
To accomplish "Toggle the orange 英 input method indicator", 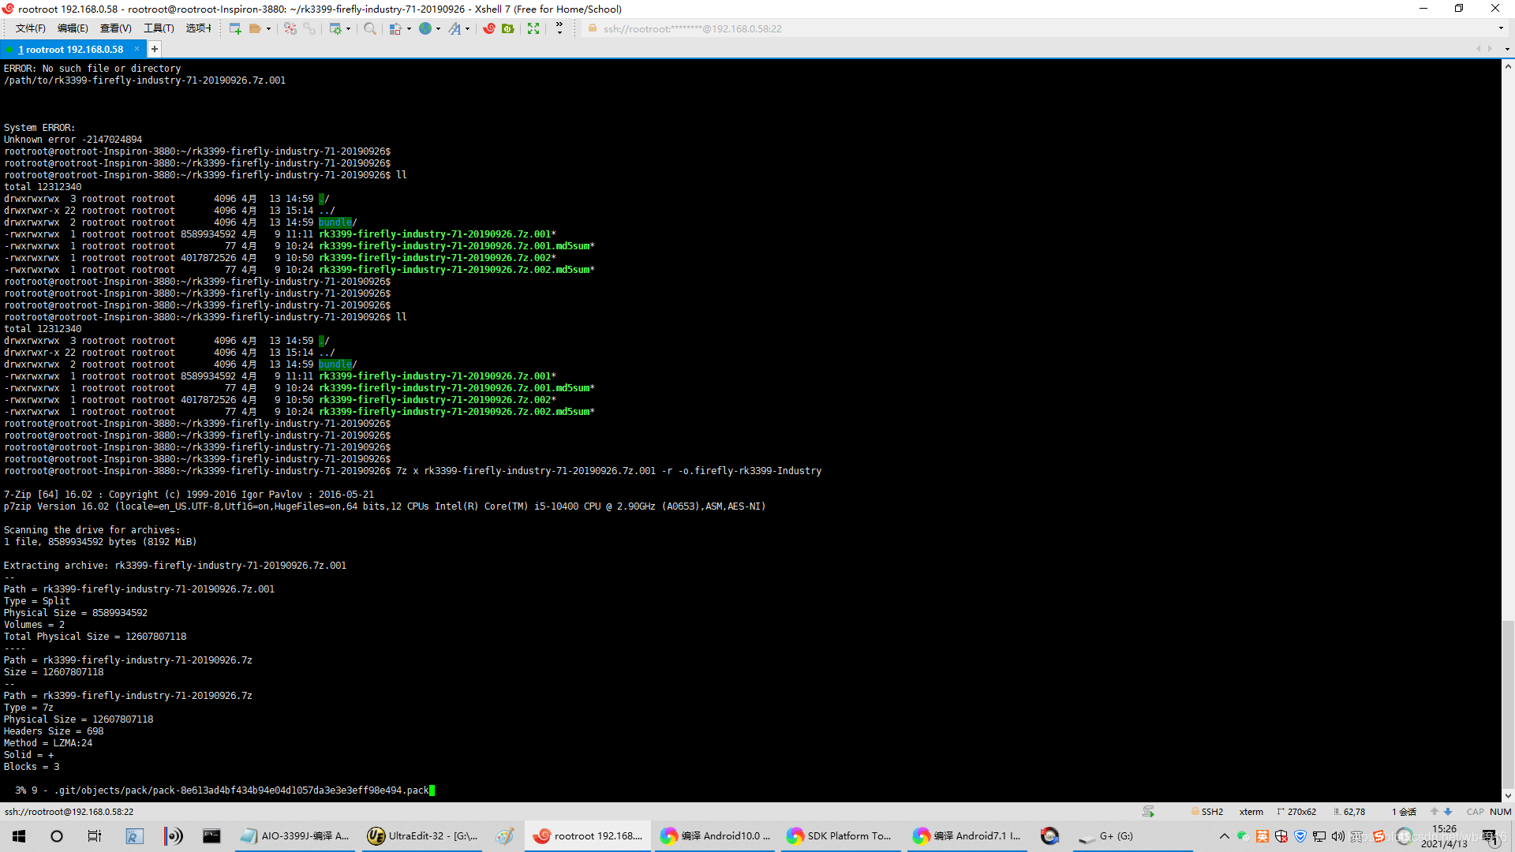I will (1262, 836).
